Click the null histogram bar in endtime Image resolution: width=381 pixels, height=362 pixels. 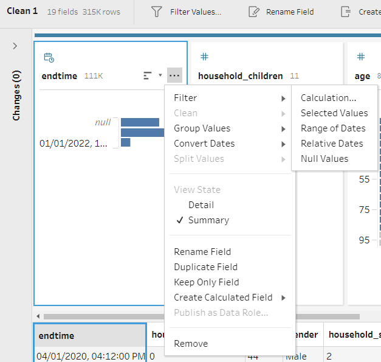(x=140, y=122)
